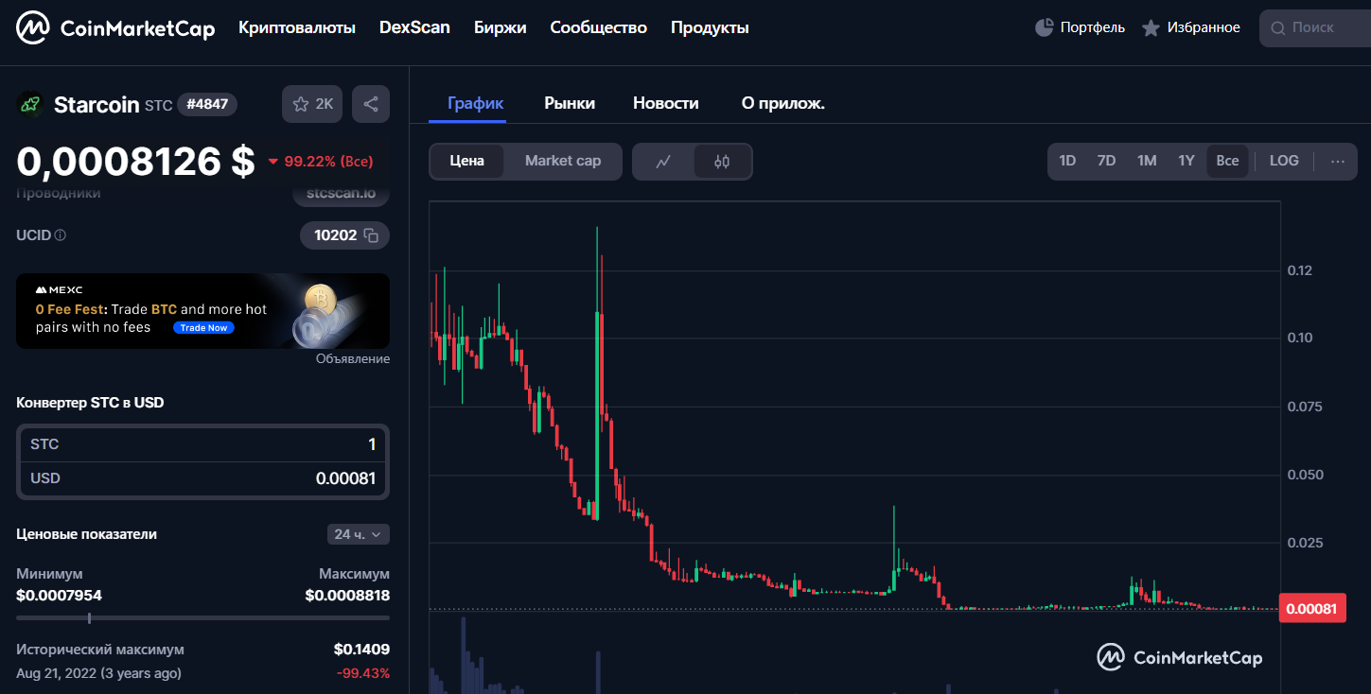Click the share icon next to Starcoin
The height and width of the screenshot is (694, 1371).
click(371, 104)
